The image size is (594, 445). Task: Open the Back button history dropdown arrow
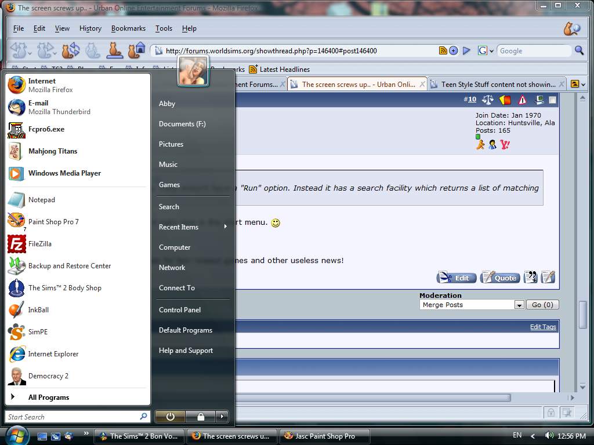(30, 53)
